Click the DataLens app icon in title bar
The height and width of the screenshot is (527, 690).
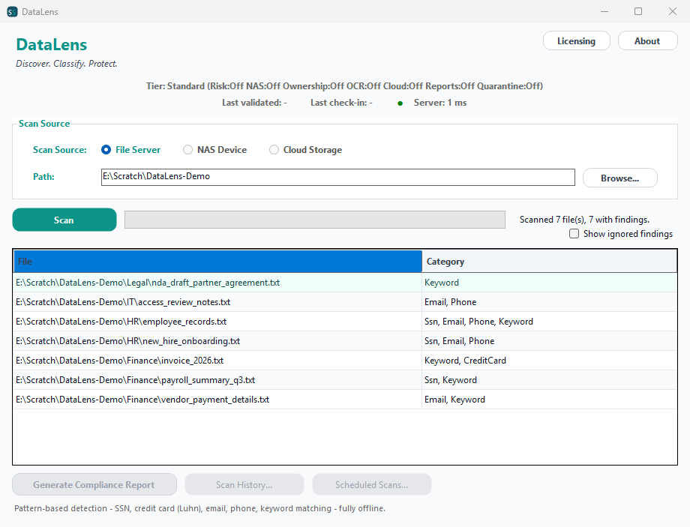12,12
